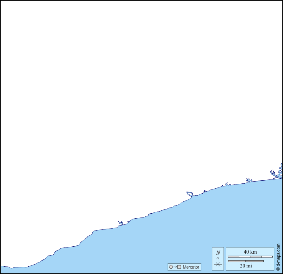Click the Mercator projection label

191,267
